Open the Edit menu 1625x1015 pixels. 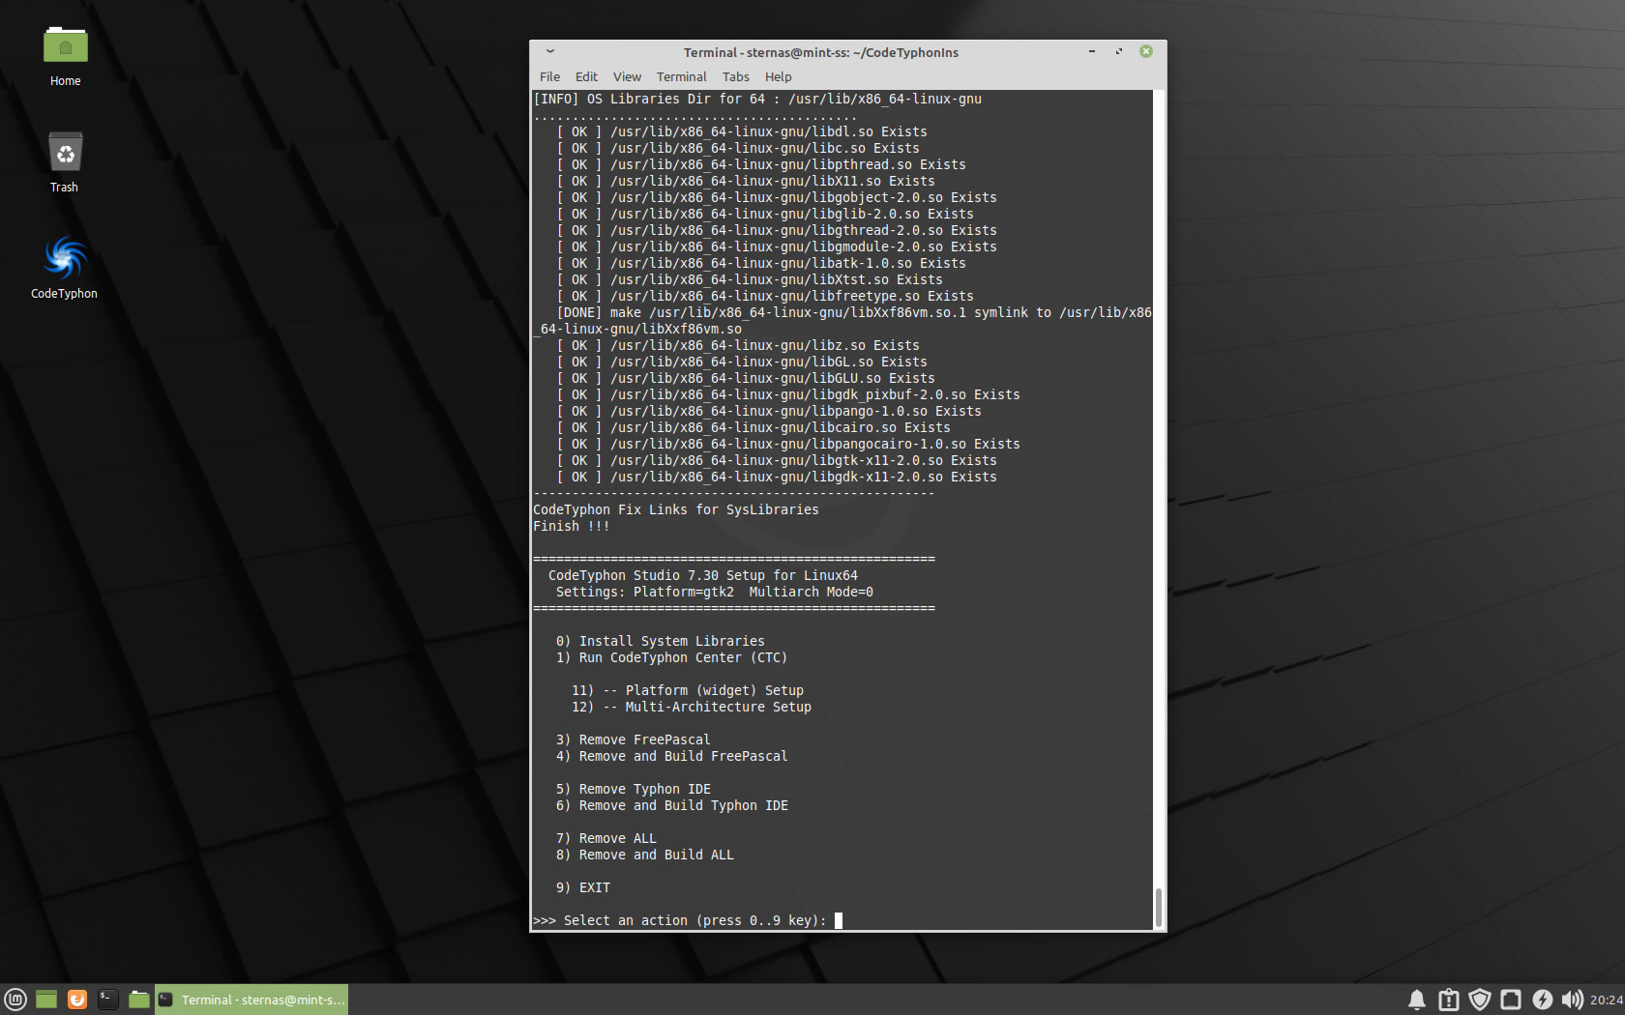[x=586, y=76]
